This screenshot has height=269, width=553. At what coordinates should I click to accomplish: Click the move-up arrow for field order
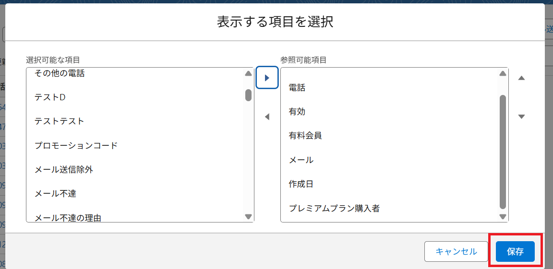point(522,78)
